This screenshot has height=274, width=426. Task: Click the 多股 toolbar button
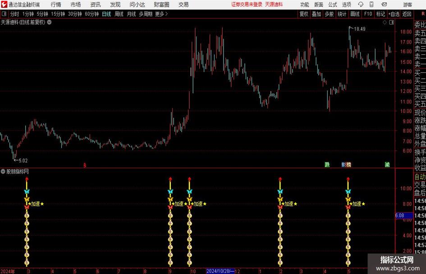click(329, 14)
